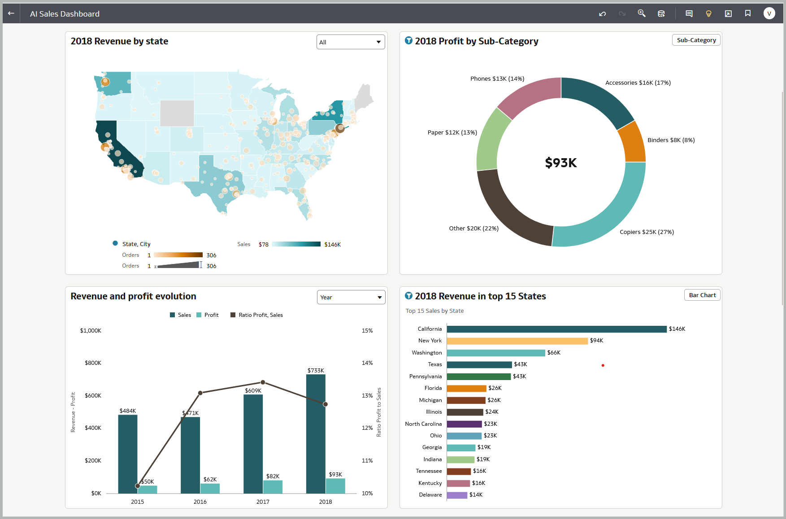Click the filter icon on Revenue in top 15 States

[408, 296]
